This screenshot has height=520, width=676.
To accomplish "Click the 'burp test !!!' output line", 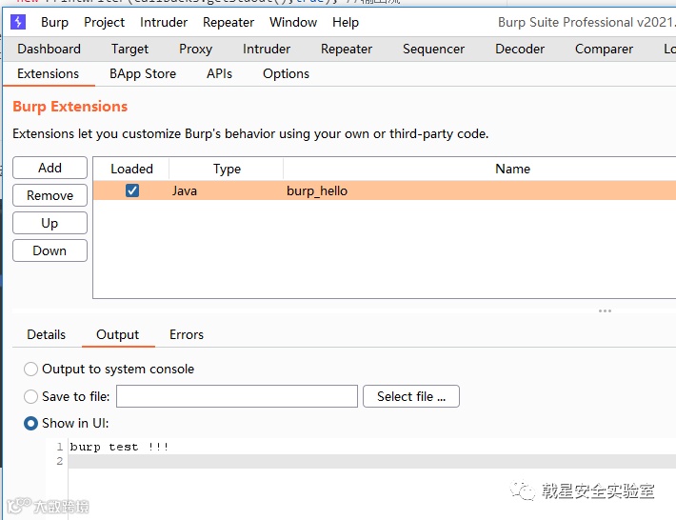I will pyautogui.click(x=119, y=447).
